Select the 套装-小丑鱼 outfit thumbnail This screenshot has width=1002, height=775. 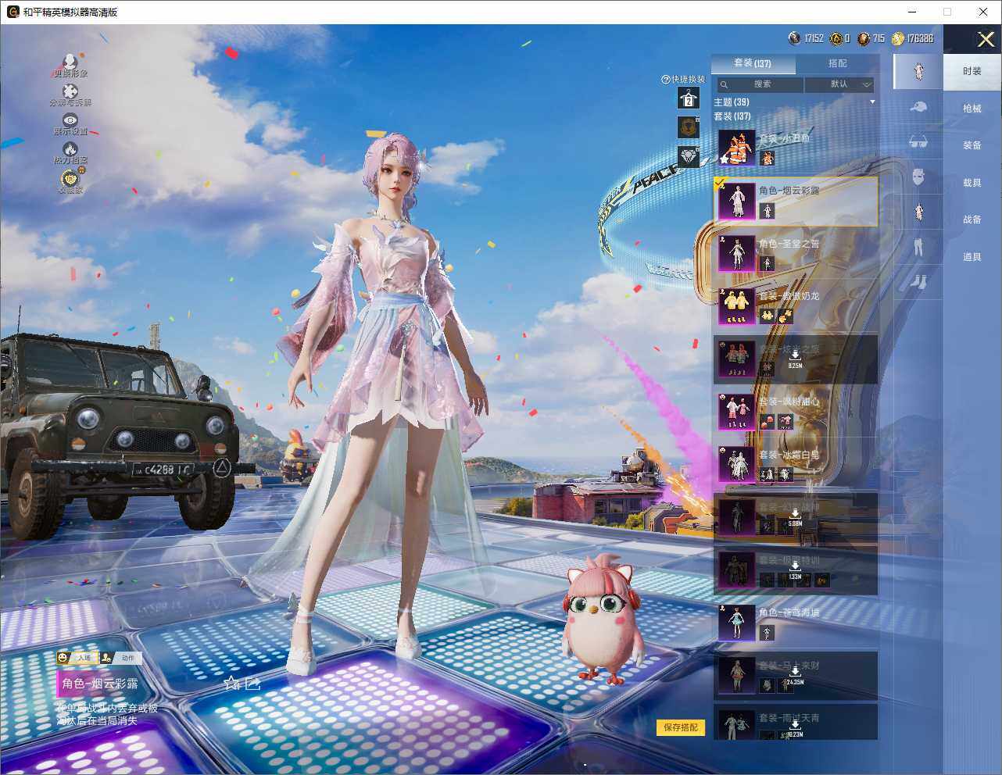click(x=736, y=148)
